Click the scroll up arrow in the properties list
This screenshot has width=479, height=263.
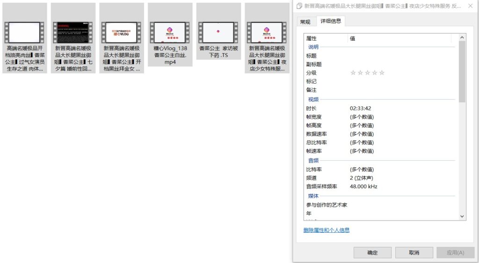click(x=462, y=37)
